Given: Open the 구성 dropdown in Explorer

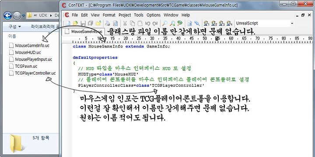Looking at the screenshot, I should point(15,27).
